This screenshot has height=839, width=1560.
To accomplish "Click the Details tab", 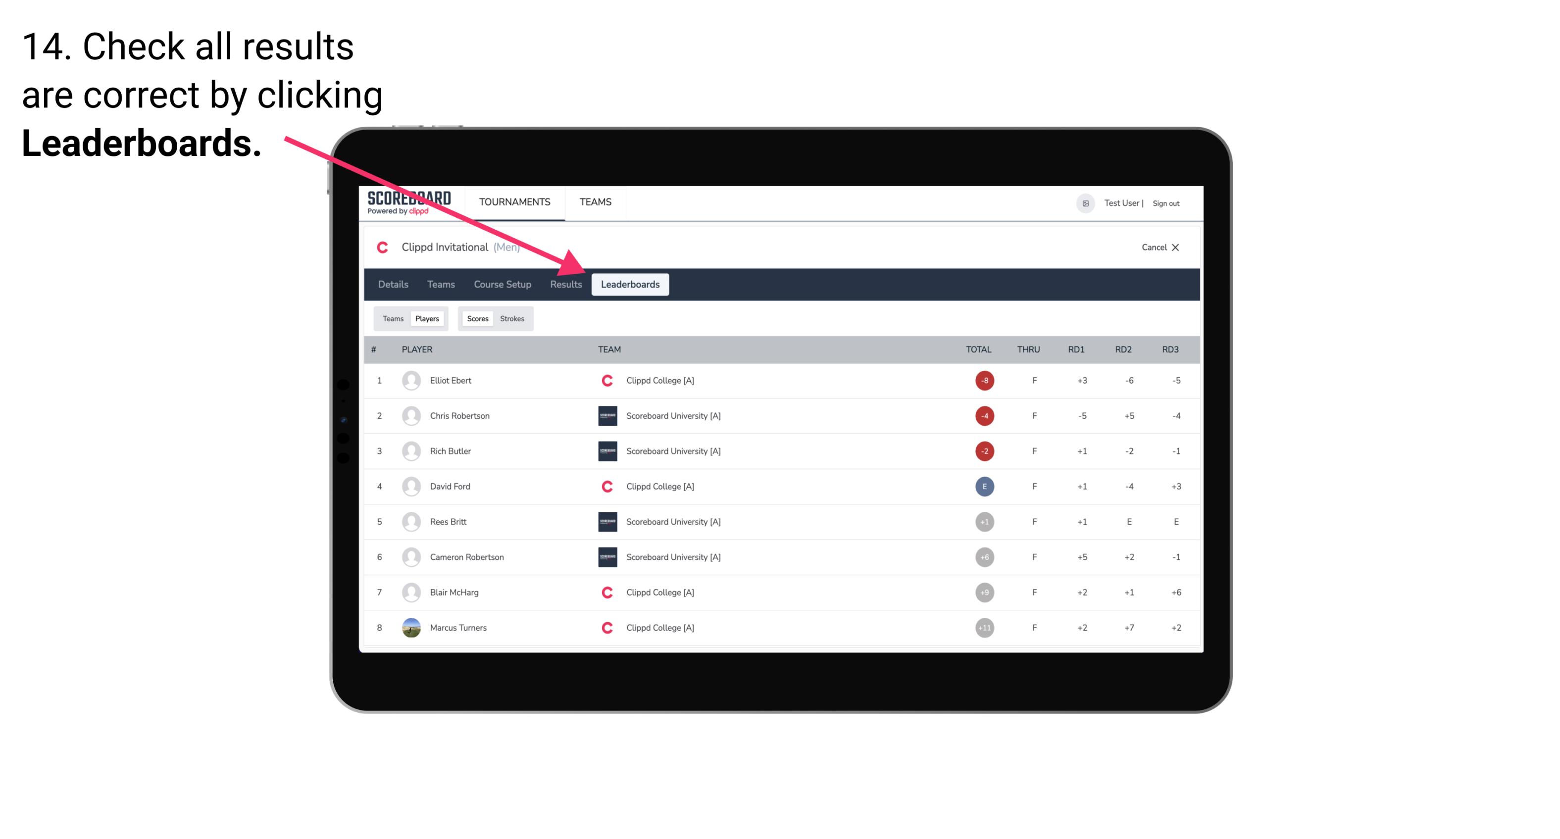I will point(394,284).
